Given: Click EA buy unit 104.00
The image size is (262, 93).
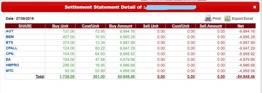Looking at the screenshot, I should tap(69, 60).
